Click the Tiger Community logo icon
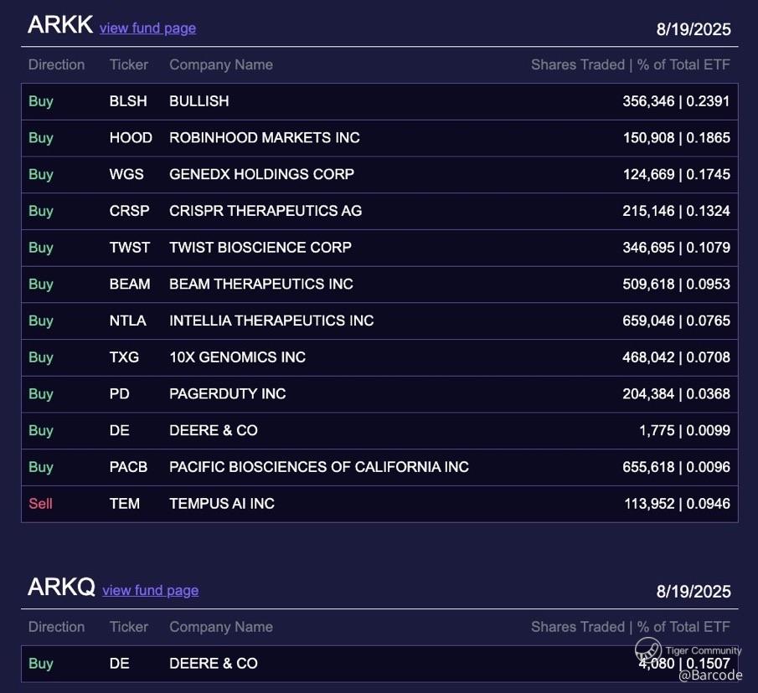This screenshot has height=693, width=758. (647, 650)
